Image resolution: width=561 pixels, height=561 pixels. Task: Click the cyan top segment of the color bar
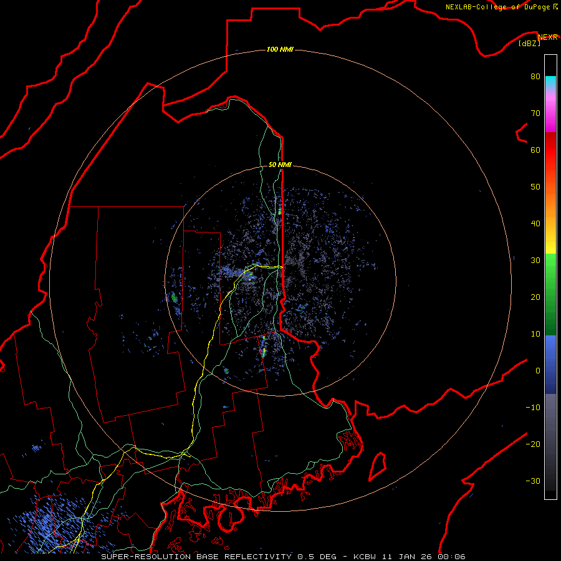click(550, 82)
